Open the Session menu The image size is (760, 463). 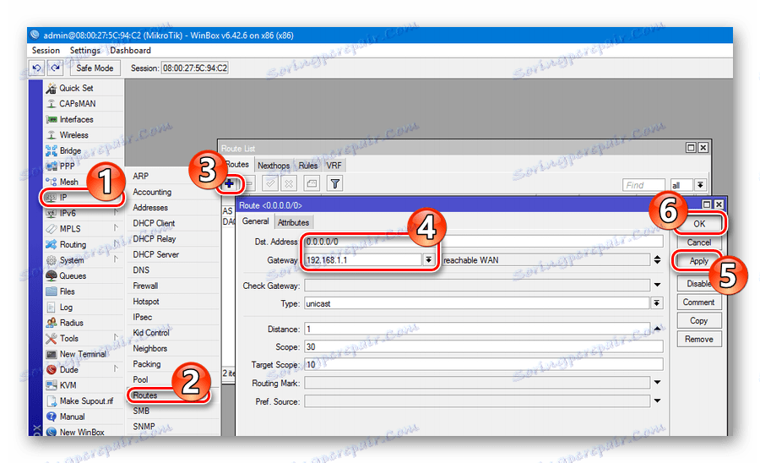(x=46, y=51)
